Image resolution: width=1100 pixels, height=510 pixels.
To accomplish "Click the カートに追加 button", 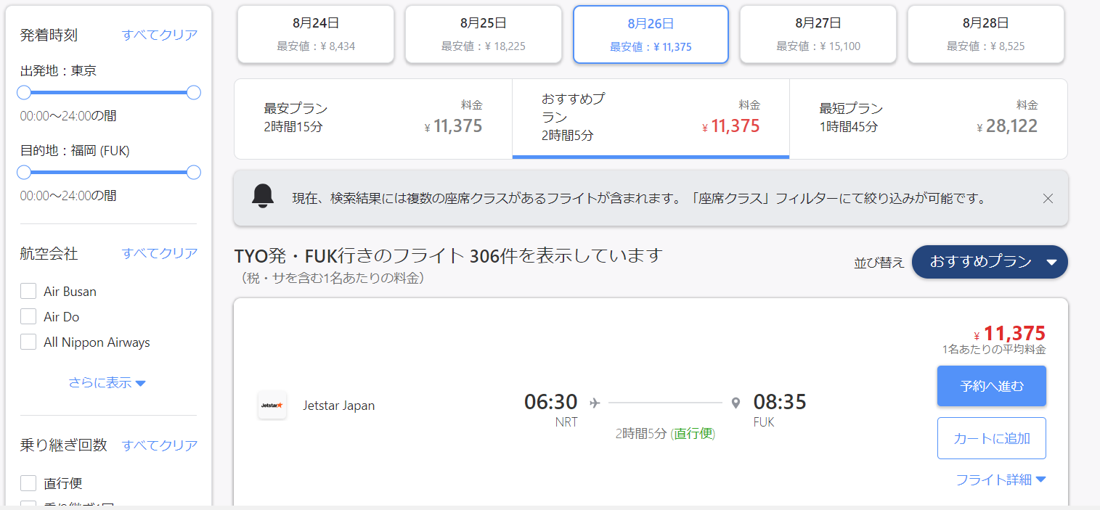I will pyautogui.click(x=991, y=438).
